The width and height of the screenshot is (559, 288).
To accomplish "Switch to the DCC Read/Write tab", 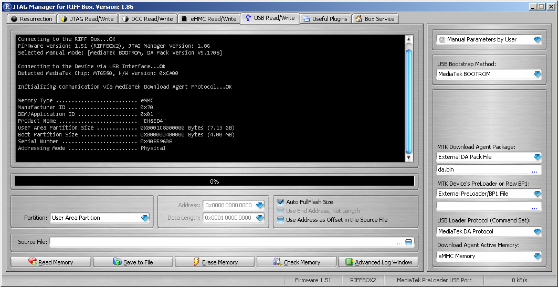I will 147,19.
